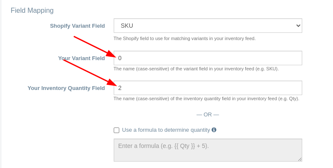This screenshot has height=168, width=333.
Task: Click help text mentioning e.g. Qty
Action: tap(206, 99)
